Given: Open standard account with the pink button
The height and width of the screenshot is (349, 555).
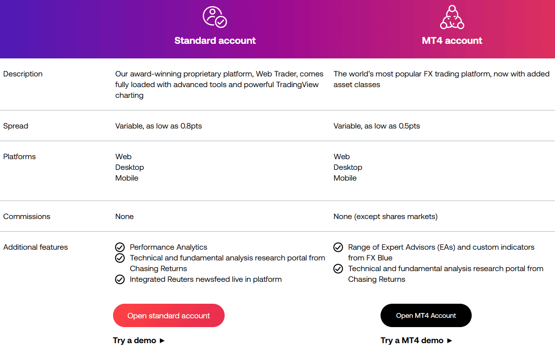Looking at the screenshot, I should 169,315.
